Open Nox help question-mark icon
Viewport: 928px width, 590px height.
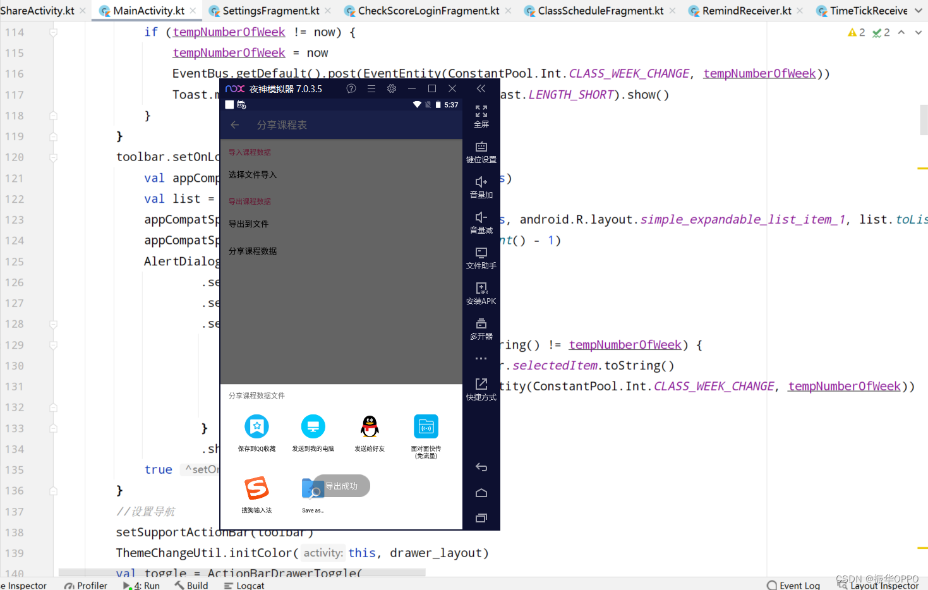(x=351, y=88)
